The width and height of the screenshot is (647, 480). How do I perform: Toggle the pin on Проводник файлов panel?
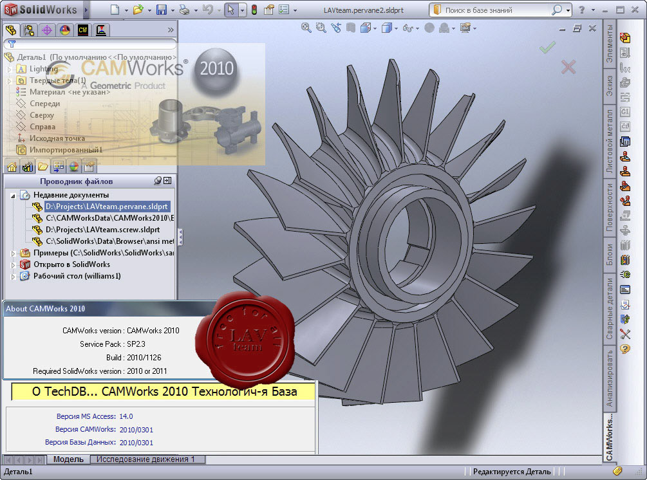pyautogui.click(x=157, y=181)
